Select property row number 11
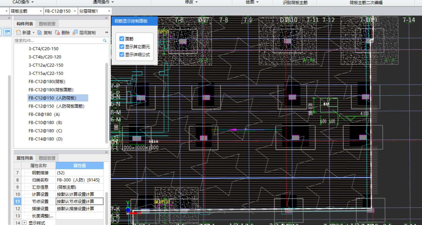 (18, 201)
